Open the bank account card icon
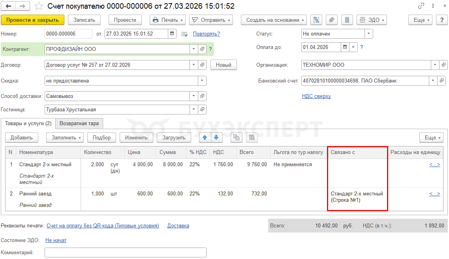The image size is (449, 259). [441, 81]
